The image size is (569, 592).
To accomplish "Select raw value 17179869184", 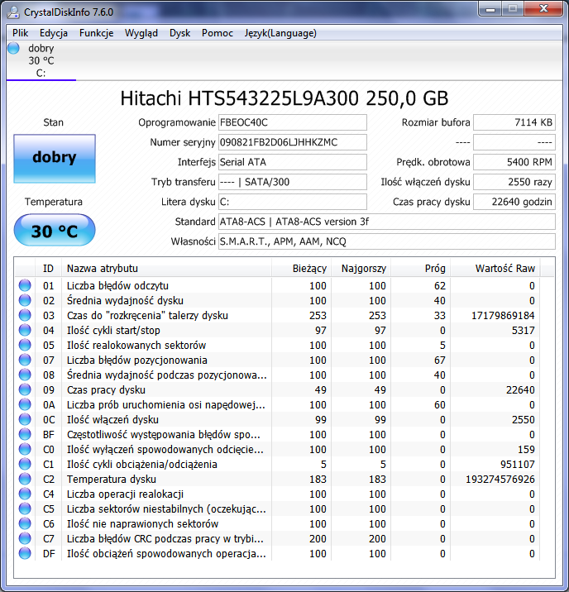I will click(503, 316).
